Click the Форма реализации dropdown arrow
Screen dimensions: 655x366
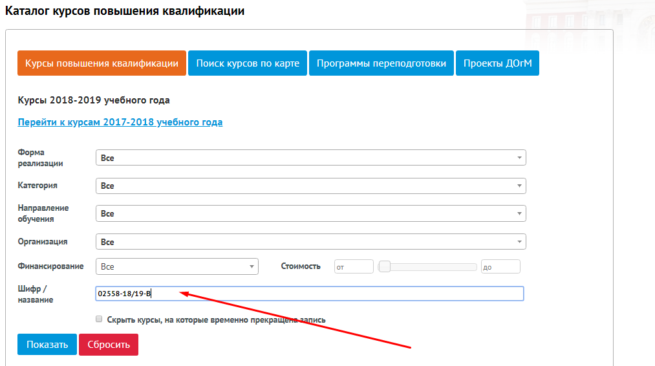pyautogui.click(x=519, y=158)
